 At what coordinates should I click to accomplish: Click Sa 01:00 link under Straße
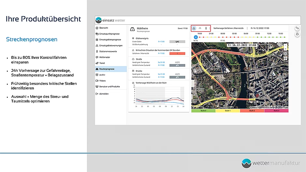point(161,62)
